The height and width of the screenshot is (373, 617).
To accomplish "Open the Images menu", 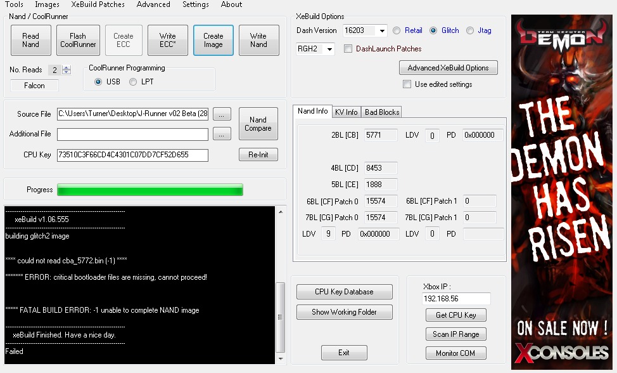I will [x=47, y=4].
